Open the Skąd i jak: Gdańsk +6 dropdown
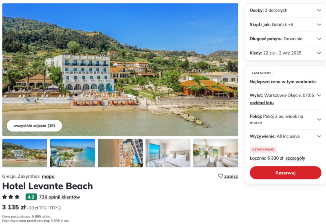Screen dimensions: 326x224 tap(285, 24)
